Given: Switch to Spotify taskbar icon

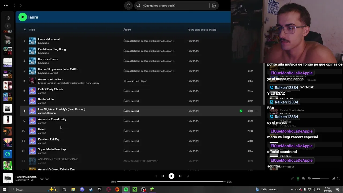Looking at the screenshot, I should click(x=126, y=190).
